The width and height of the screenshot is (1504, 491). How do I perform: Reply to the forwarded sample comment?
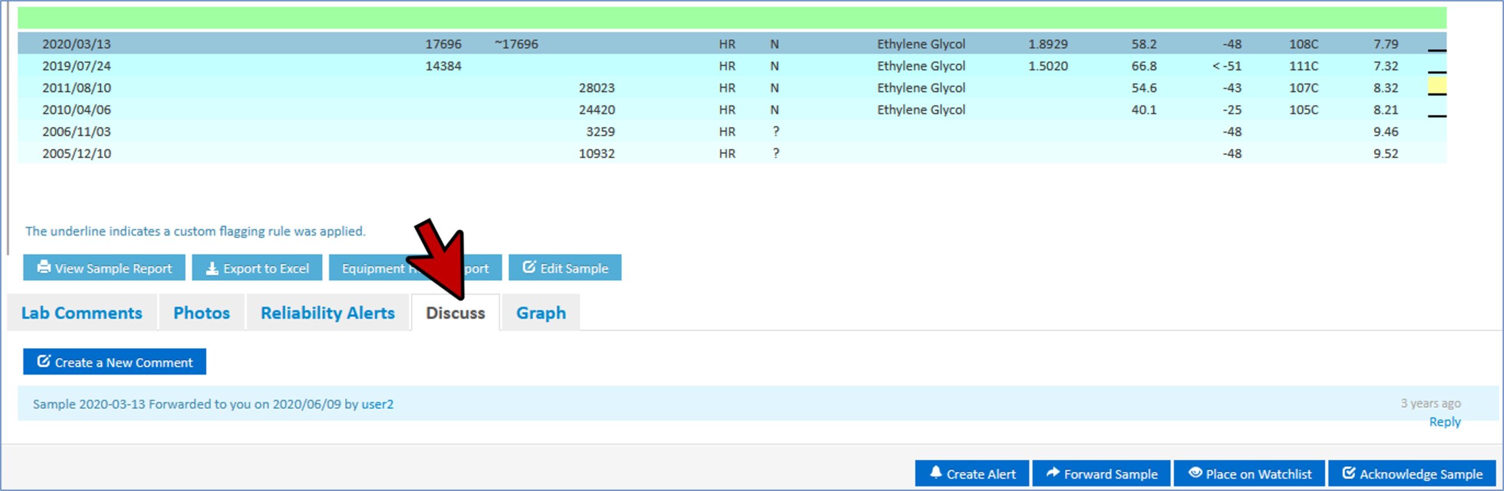tap(1444, 422)
